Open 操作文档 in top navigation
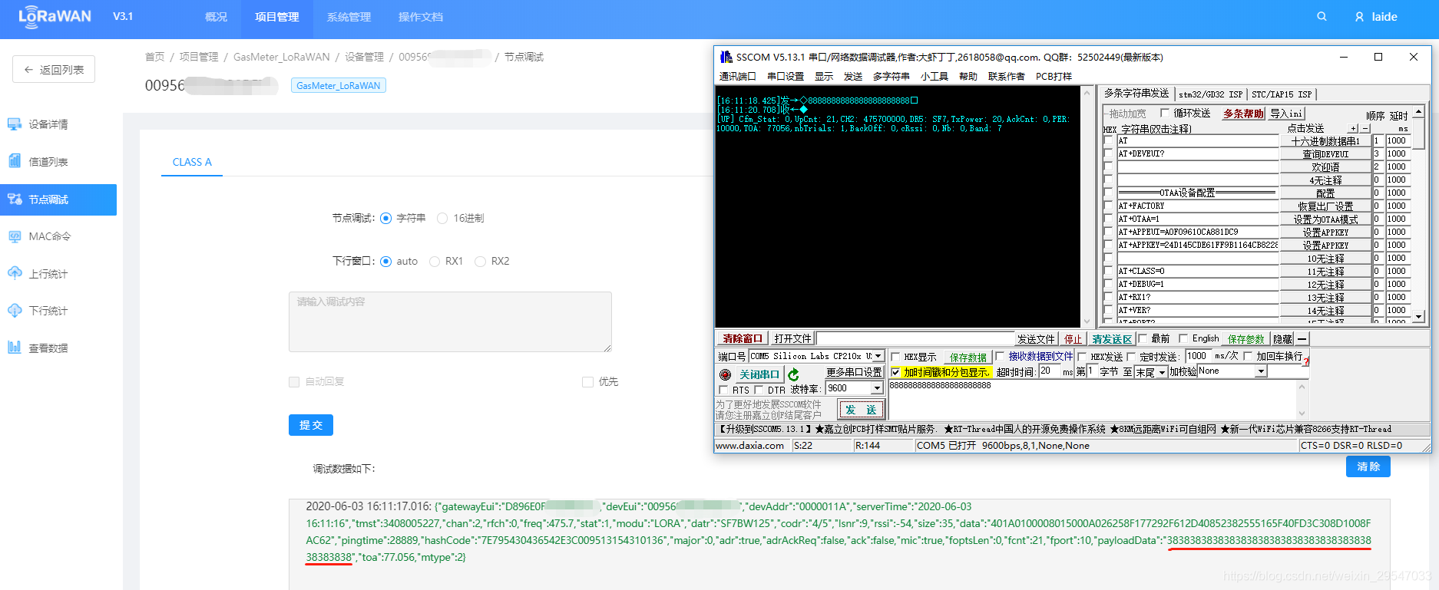This screenshot has height=590, width=1439. pos(420,17)
